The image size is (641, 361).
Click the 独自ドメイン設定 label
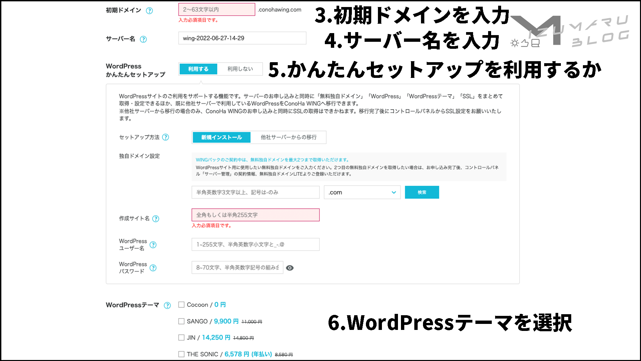(140, 156)
